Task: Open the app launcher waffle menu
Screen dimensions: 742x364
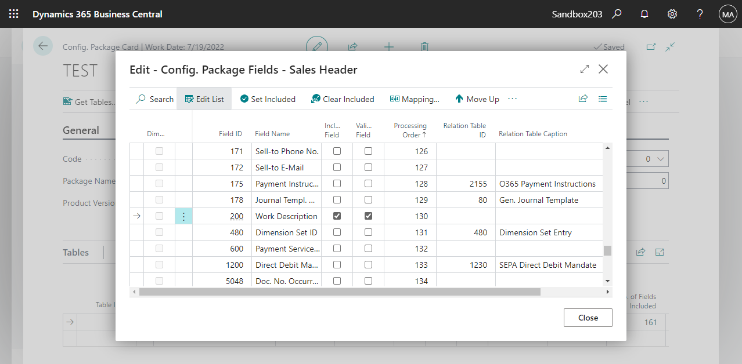Action: tap(13, 14)
